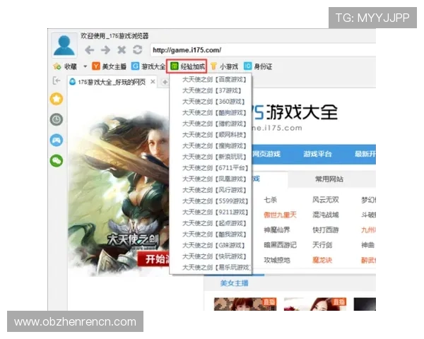The image size is (424, 339).
Task: Open the yellow star favorites sidebar icon
Action: click(x=57, y=99)
